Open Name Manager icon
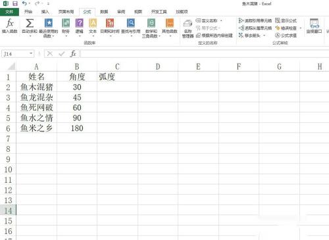Screen dimensions: 329x240 click(188, 28)
